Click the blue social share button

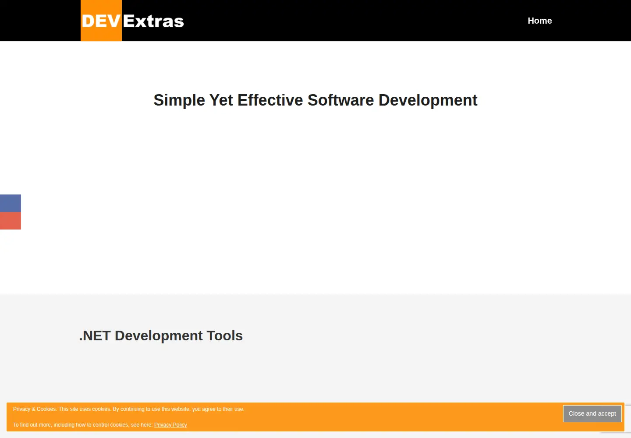(11, 203)
